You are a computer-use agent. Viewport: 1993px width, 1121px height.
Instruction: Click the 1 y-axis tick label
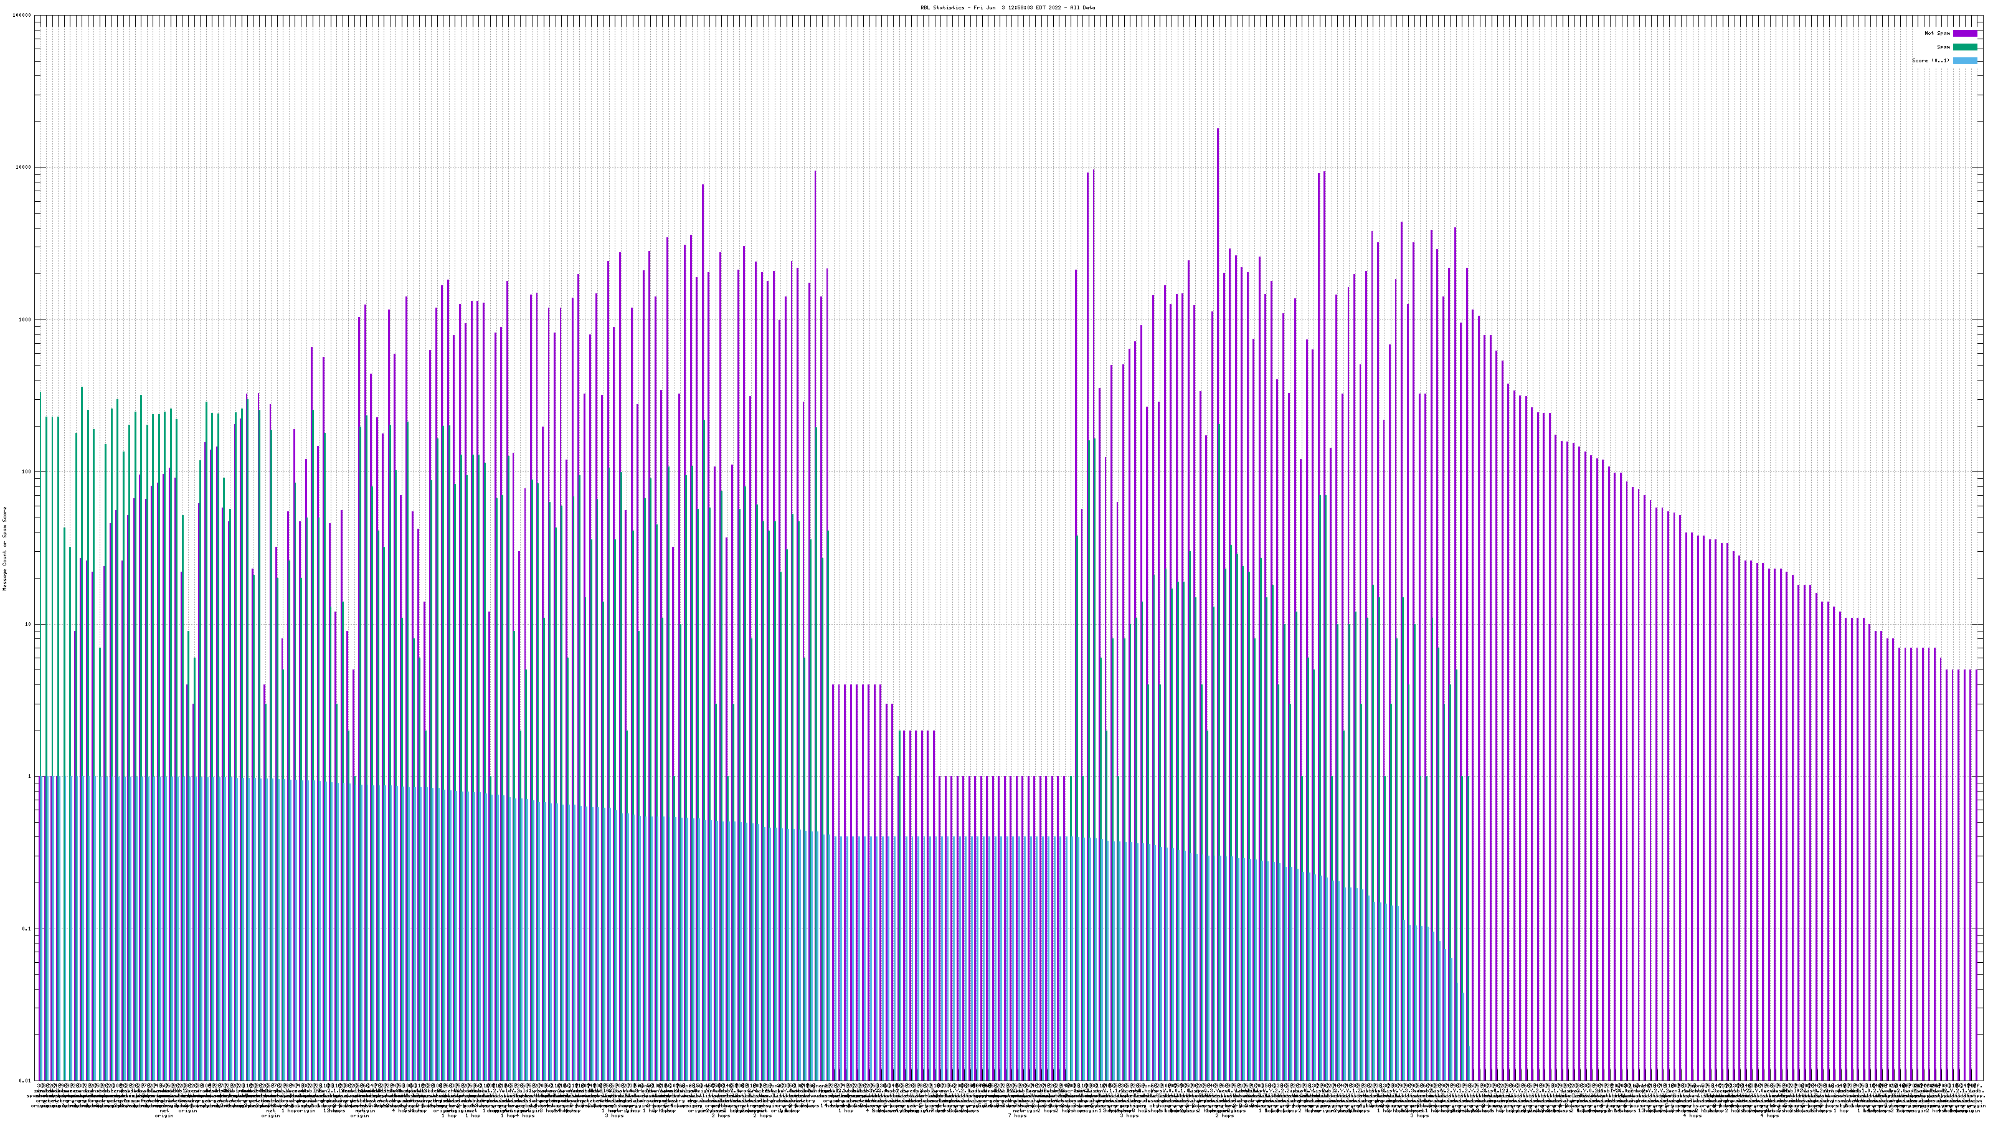click(30, 777)
